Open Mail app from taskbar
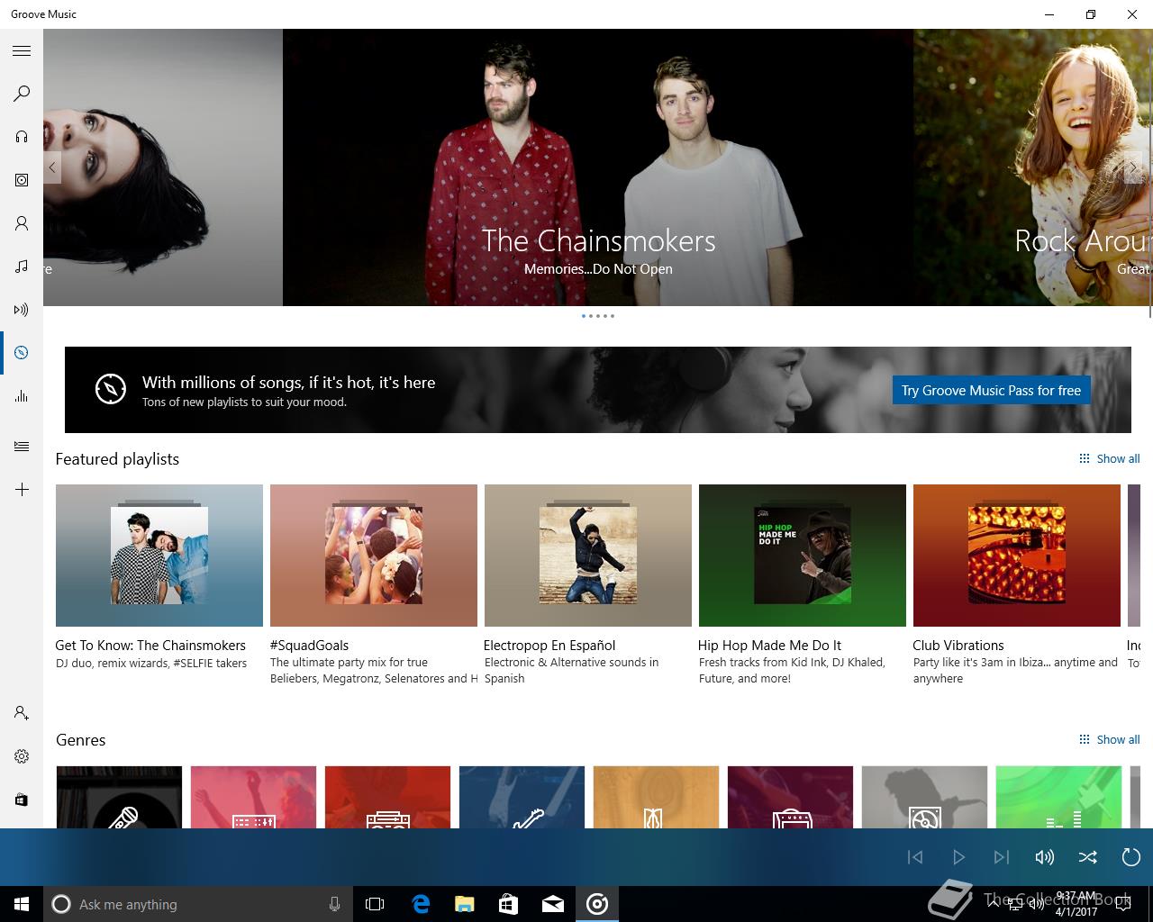The image size is (1153, 922). click(553, 904)
